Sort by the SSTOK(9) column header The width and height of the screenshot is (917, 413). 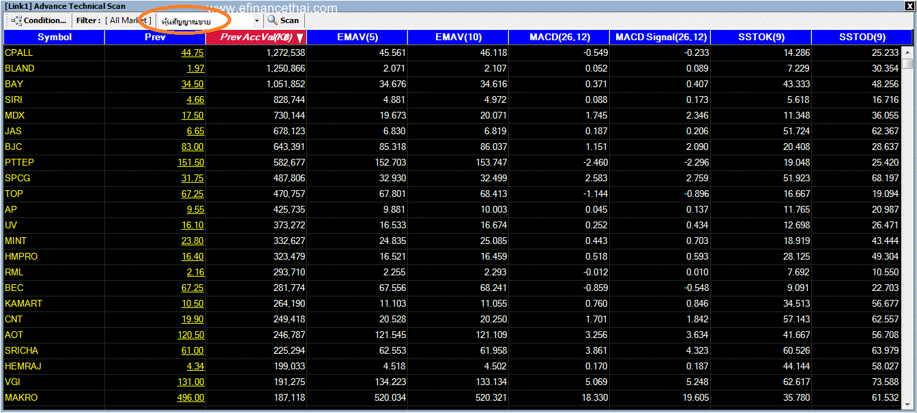point(761,37)
